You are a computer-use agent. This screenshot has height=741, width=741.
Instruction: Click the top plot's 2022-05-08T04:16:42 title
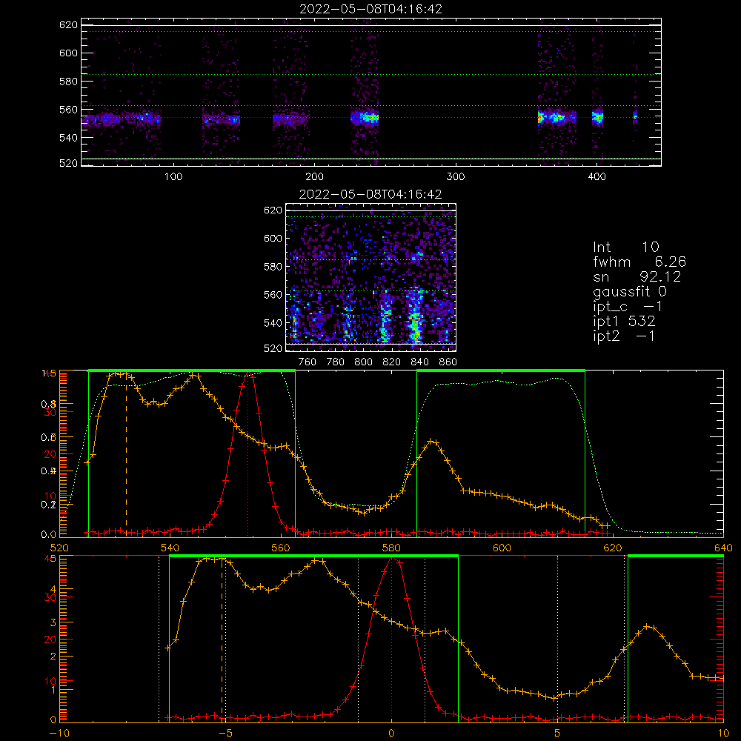click(x=371, y=9)
